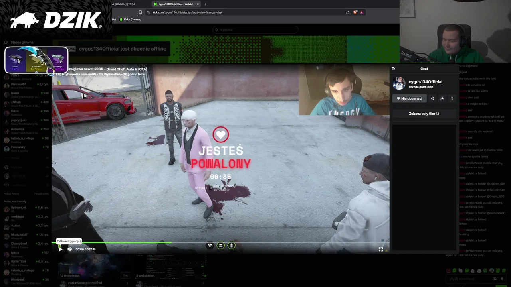Open lawek channel in sidebar
The height and width of the screenshot is (287, 511).
26,95
